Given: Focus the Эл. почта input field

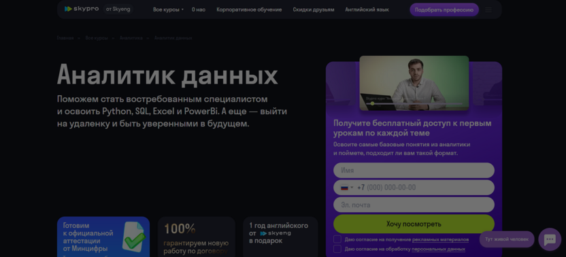Looking at the screenshot, I should pyautogui.click(x=414, y=205).
